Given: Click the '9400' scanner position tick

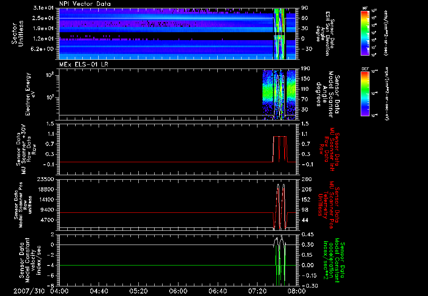Looking at the screenshot, I should point(48,210).
